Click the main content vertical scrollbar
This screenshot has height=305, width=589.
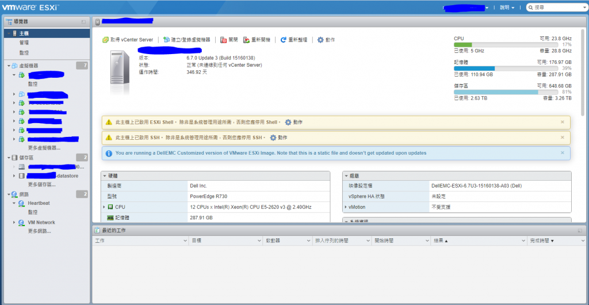tap(583, 73)
